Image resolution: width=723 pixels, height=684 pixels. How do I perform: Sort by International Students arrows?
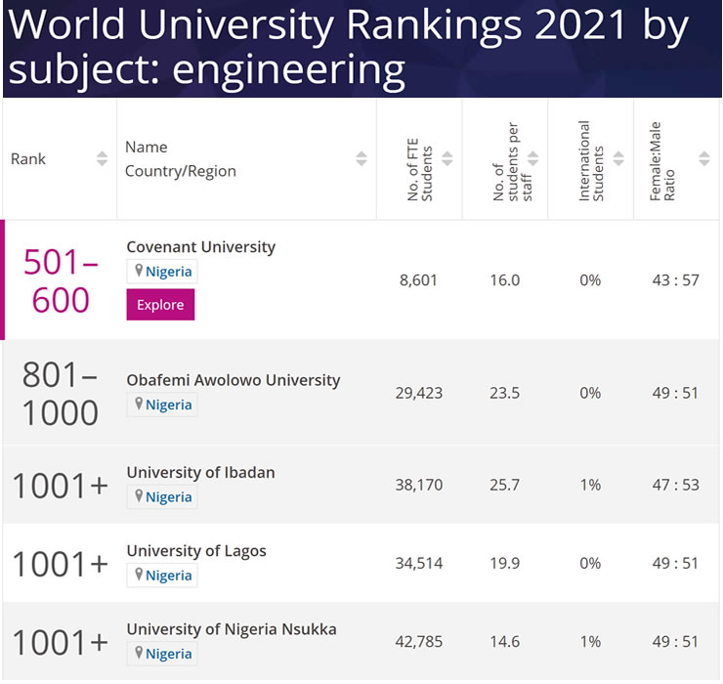click(618, 158)
